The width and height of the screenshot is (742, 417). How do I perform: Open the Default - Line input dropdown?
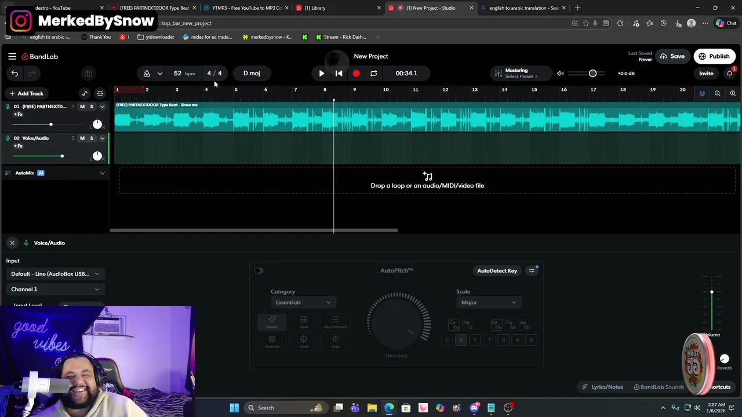click(55, 274)
